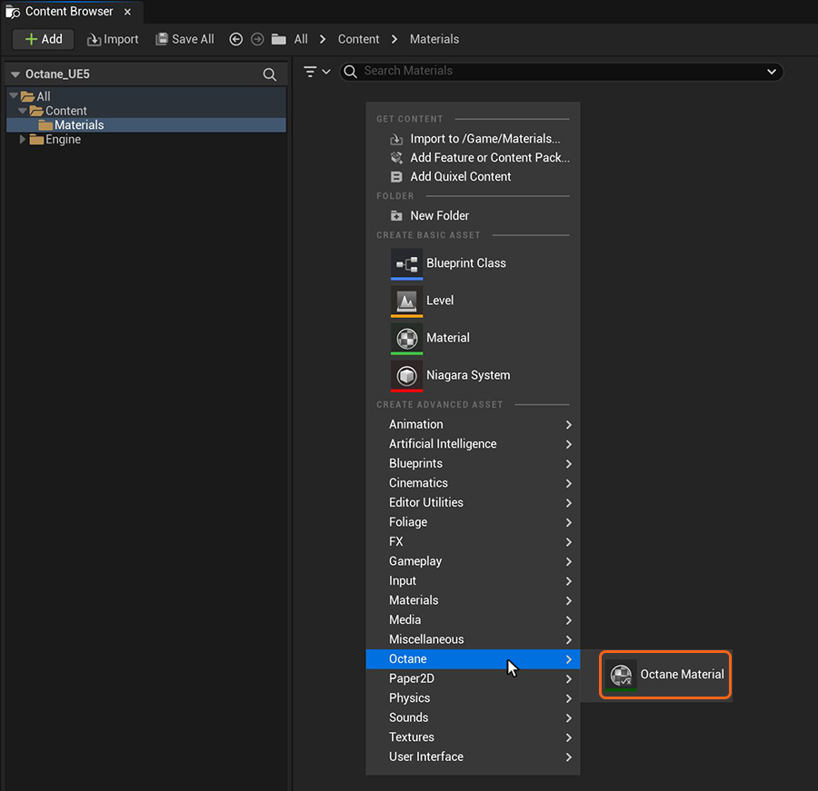Click the Niagara System asset icon
This screenshot has width=818, height=791.
(x=407, y=376)
